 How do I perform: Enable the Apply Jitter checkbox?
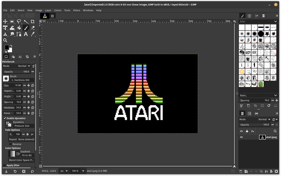pyautogui.click(x=4, y=165)
